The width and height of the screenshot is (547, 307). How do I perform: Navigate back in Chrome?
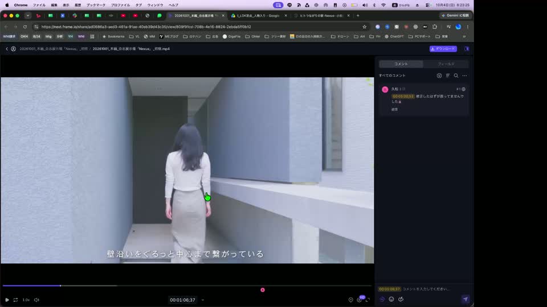coord(6,27)
